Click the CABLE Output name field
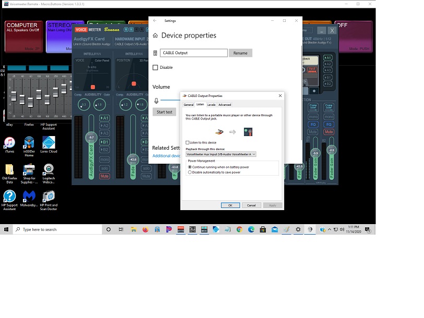 click(194, 53)
